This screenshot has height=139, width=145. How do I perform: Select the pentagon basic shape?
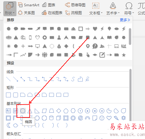(66, 111)
